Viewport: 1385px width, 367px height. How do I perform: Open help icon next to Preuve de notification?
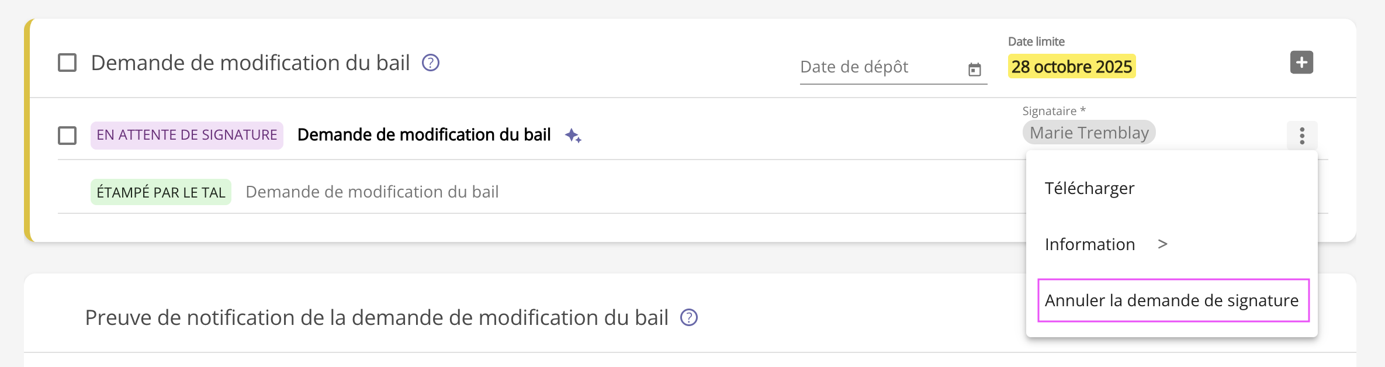689,317
